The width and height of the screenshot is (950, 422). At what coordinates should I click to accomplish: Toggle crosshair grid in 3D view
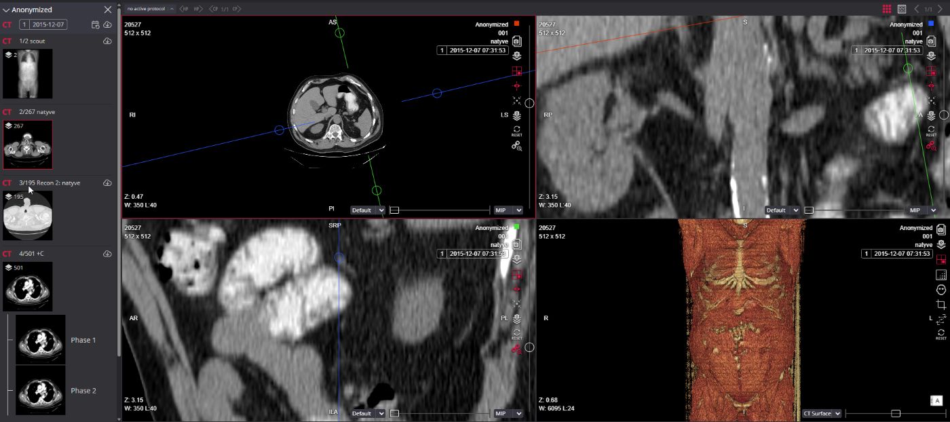[x=940, y=259]
